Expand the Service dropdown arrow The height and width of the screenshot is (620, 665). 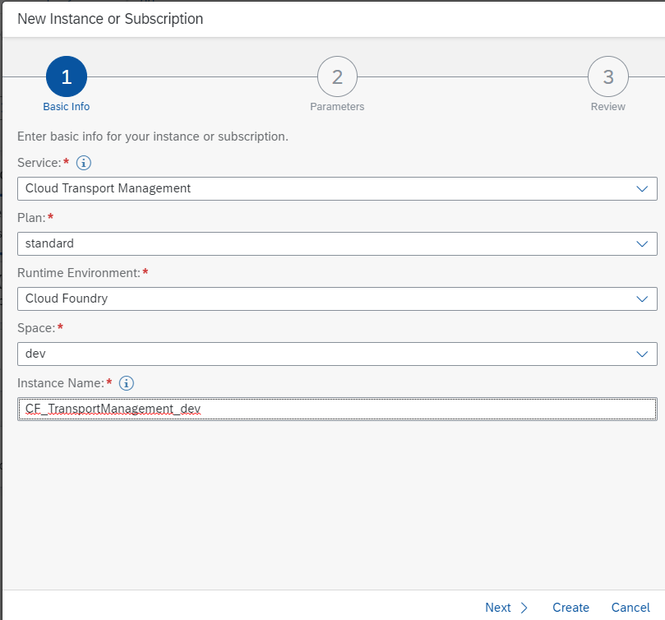pos(642,188)
